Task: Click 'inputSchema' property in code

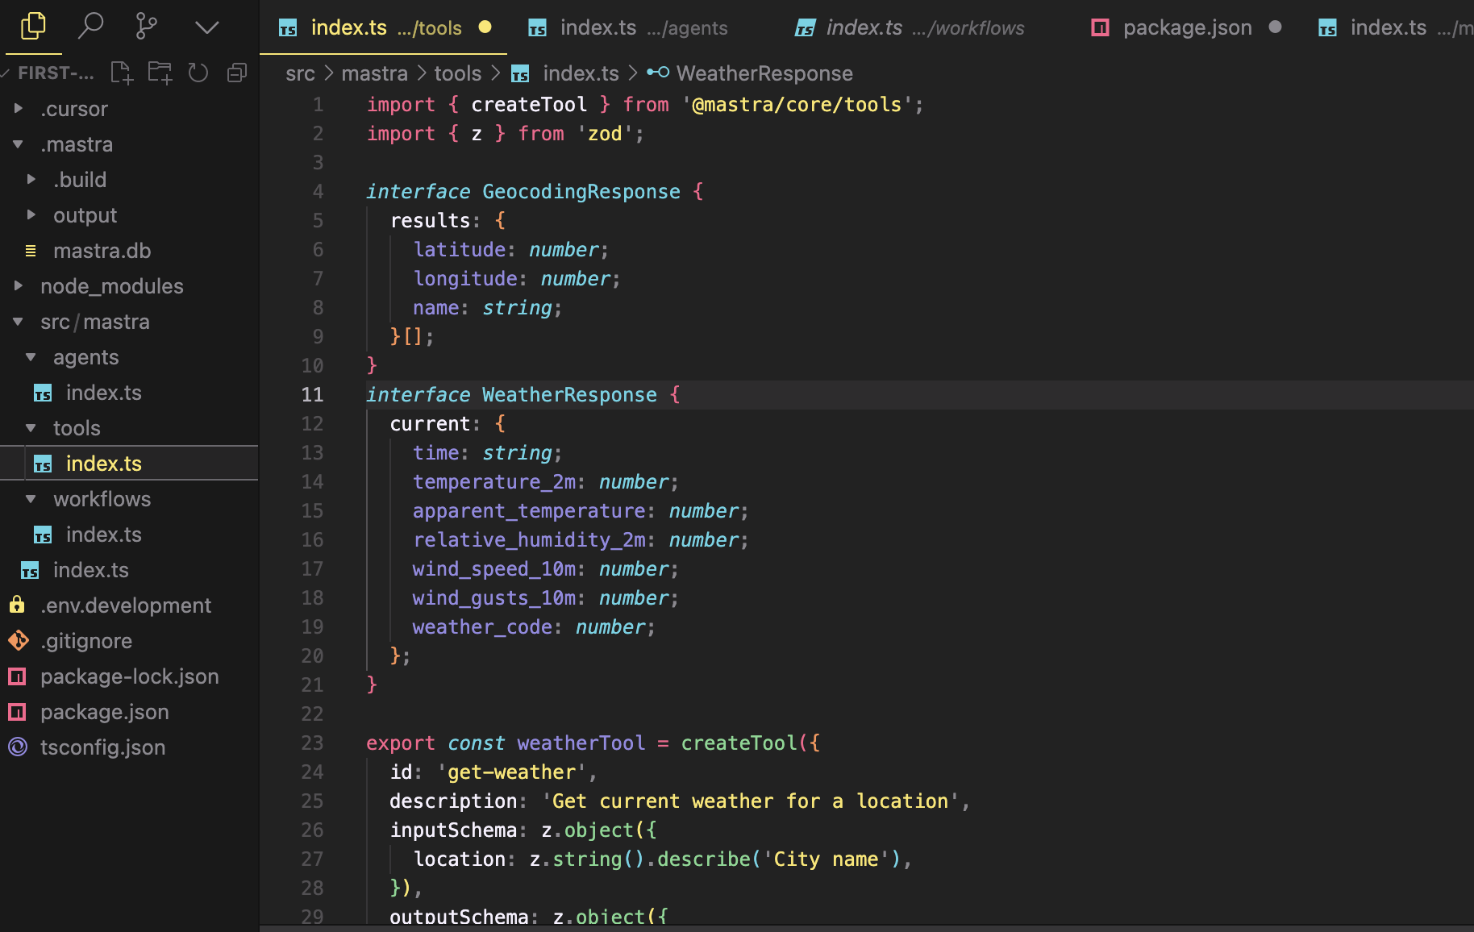Action: tap(453, 830)
